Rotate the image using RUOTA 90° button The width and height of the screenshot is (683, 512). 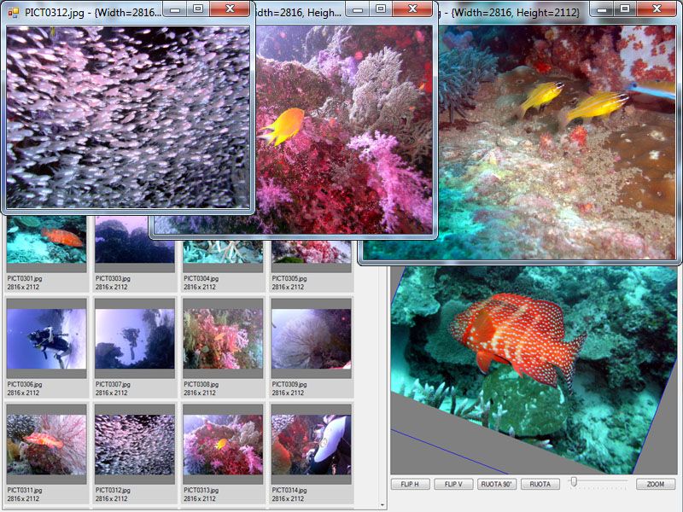click(x=497, y=484)
